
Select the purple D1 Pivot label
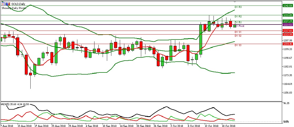coord(239,26)
